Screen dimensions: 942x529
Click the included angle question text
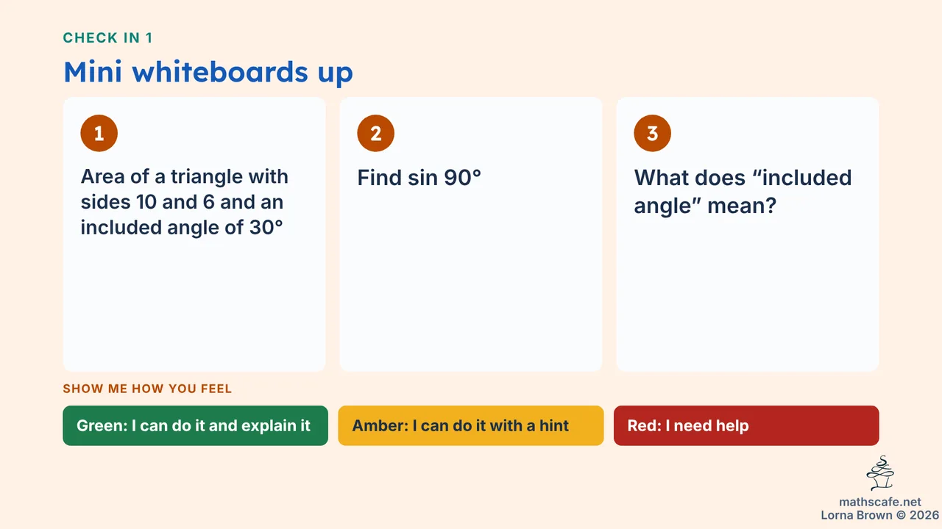tap(743, 190)
